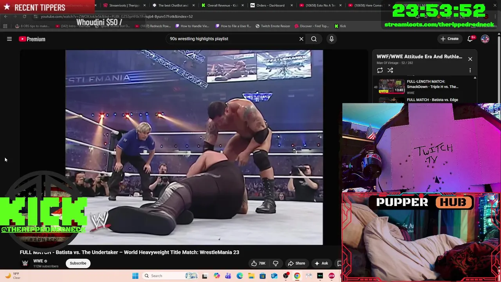Open the account avatar menu
501x282 pixels.
[485, 39]
